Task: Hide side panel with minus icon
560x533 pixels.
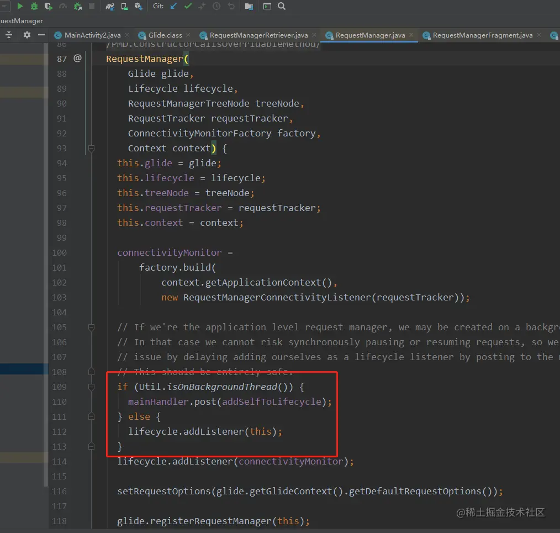Action: pyautogui.click(x=41, y=35)
